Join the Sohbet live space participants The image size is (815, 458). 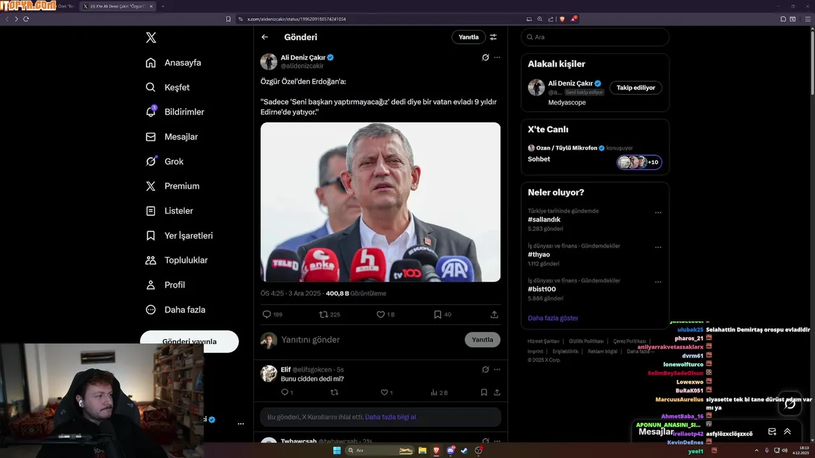click(639, 162)
